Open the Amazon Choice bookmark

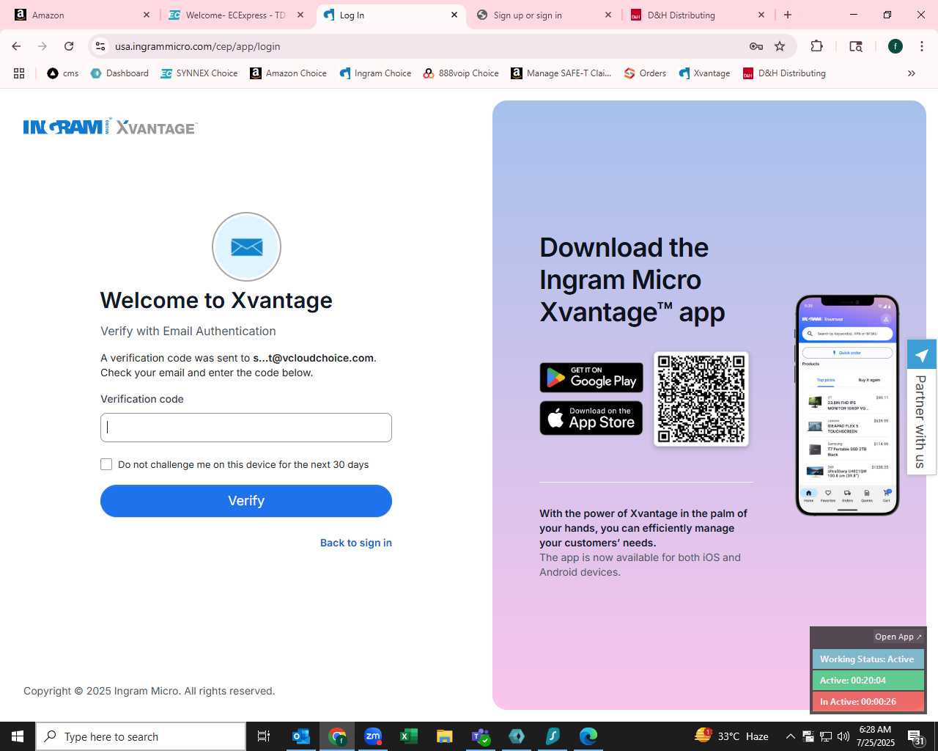tap(288, 73)
